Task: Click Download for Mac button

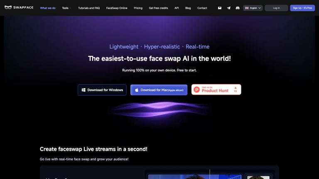Action: pos(159,90)
